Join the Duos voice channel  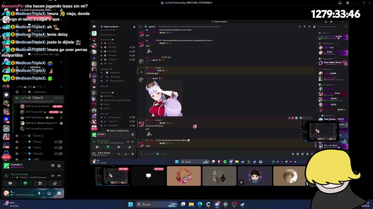point(39,142)
